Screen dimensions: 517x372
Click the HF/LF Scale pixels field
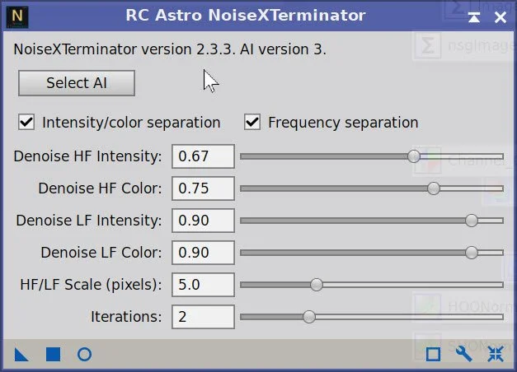[203, 285]
